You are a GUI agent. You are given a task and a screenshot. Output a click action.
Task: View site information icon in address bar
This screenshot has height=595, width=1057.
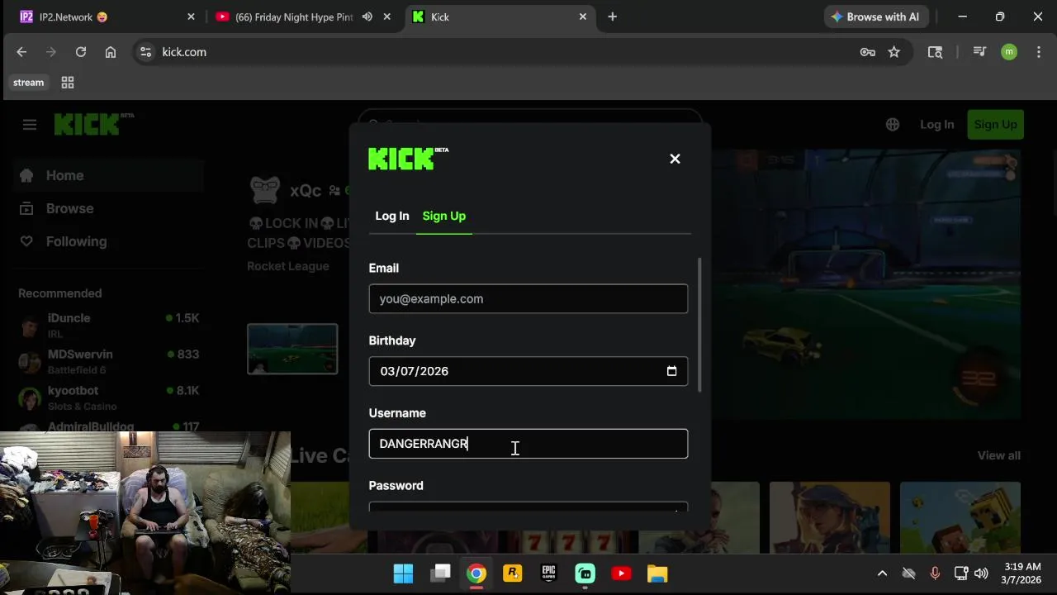tap(145, 52)
